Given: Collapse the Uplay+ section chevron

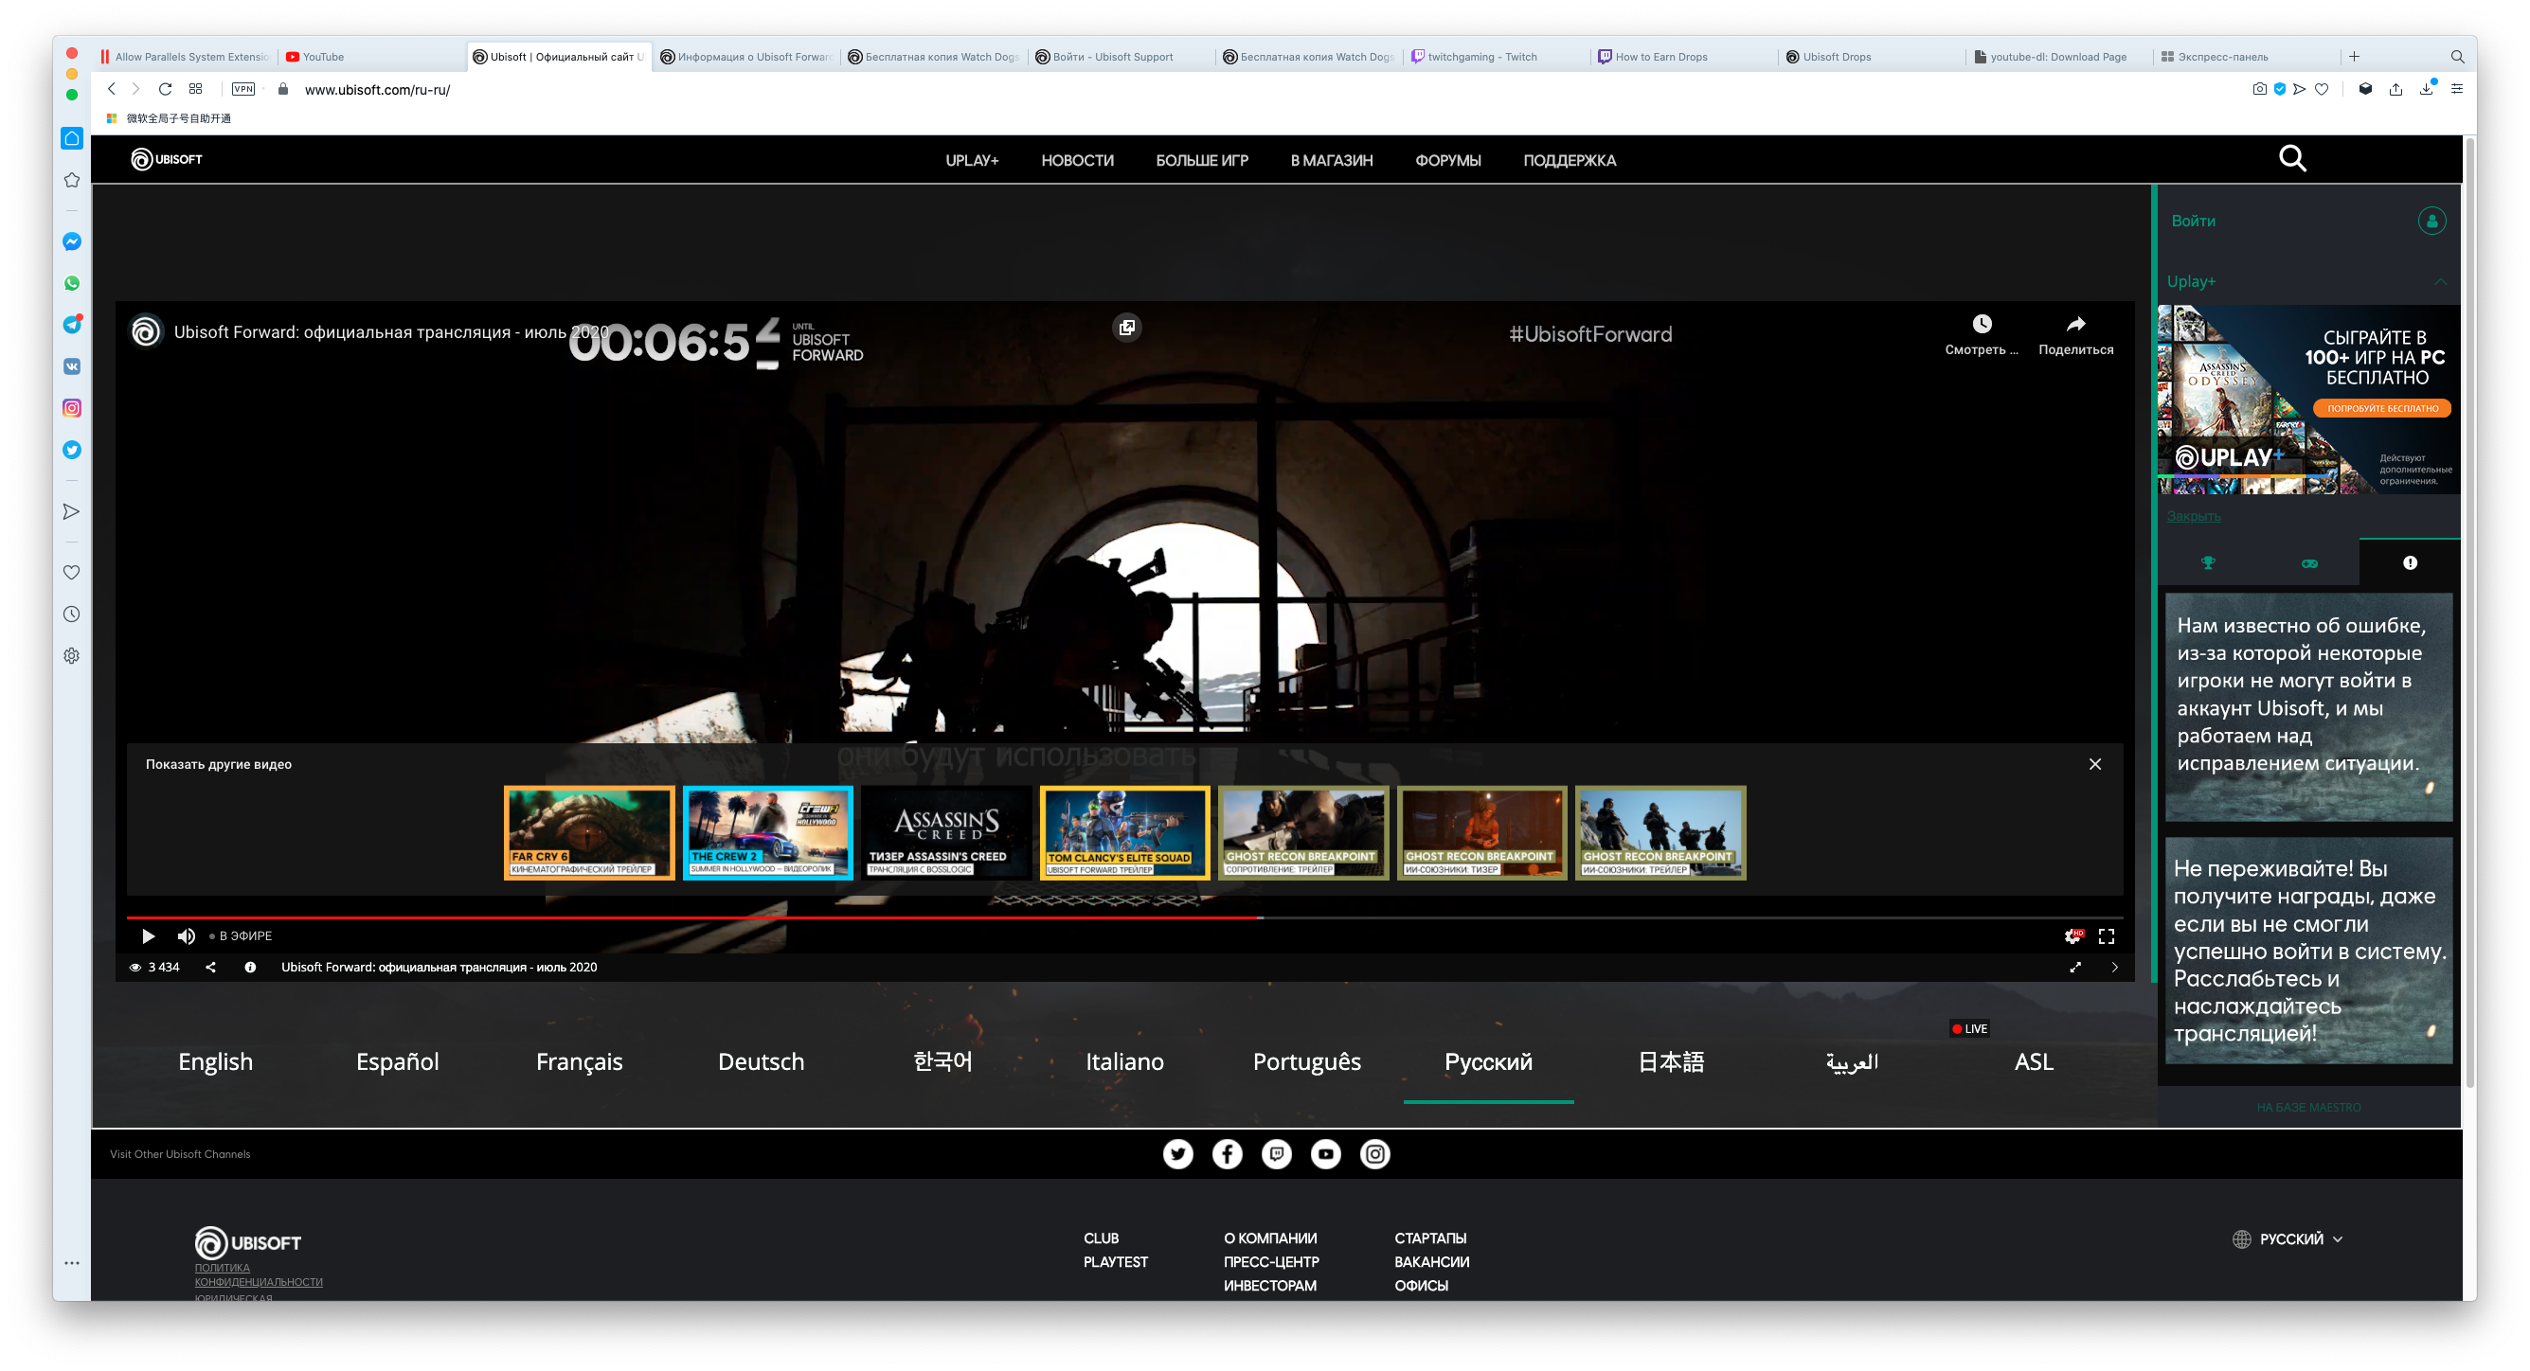Looking at the screenshot, I should pos(2440,282).
